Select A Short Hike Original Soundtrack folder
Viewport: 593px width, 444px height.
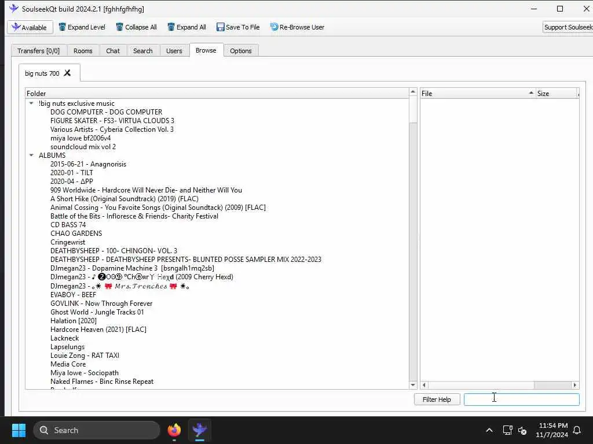tap(125, 199)
